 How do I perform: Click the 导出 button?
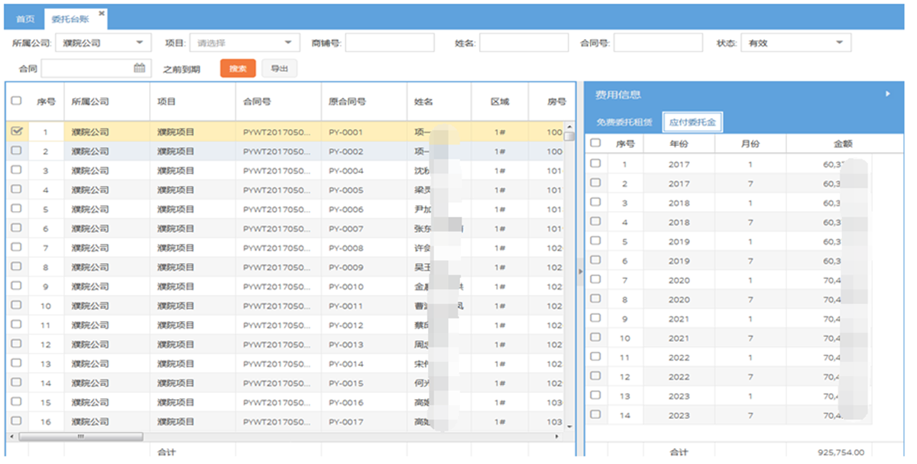click(x=279, y=69)
